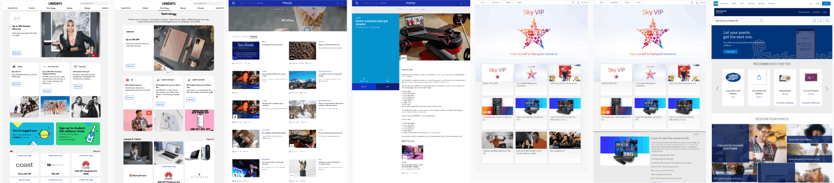This screenshot has width=834, height=183.
Task: Open Points Summary on Amex Membership bar
Action: 804,12
